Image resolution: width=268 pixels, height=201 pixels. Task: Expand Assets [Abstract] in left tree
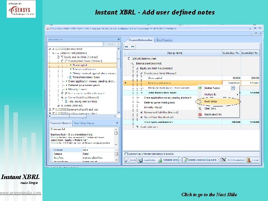click(x=58, y=106)
